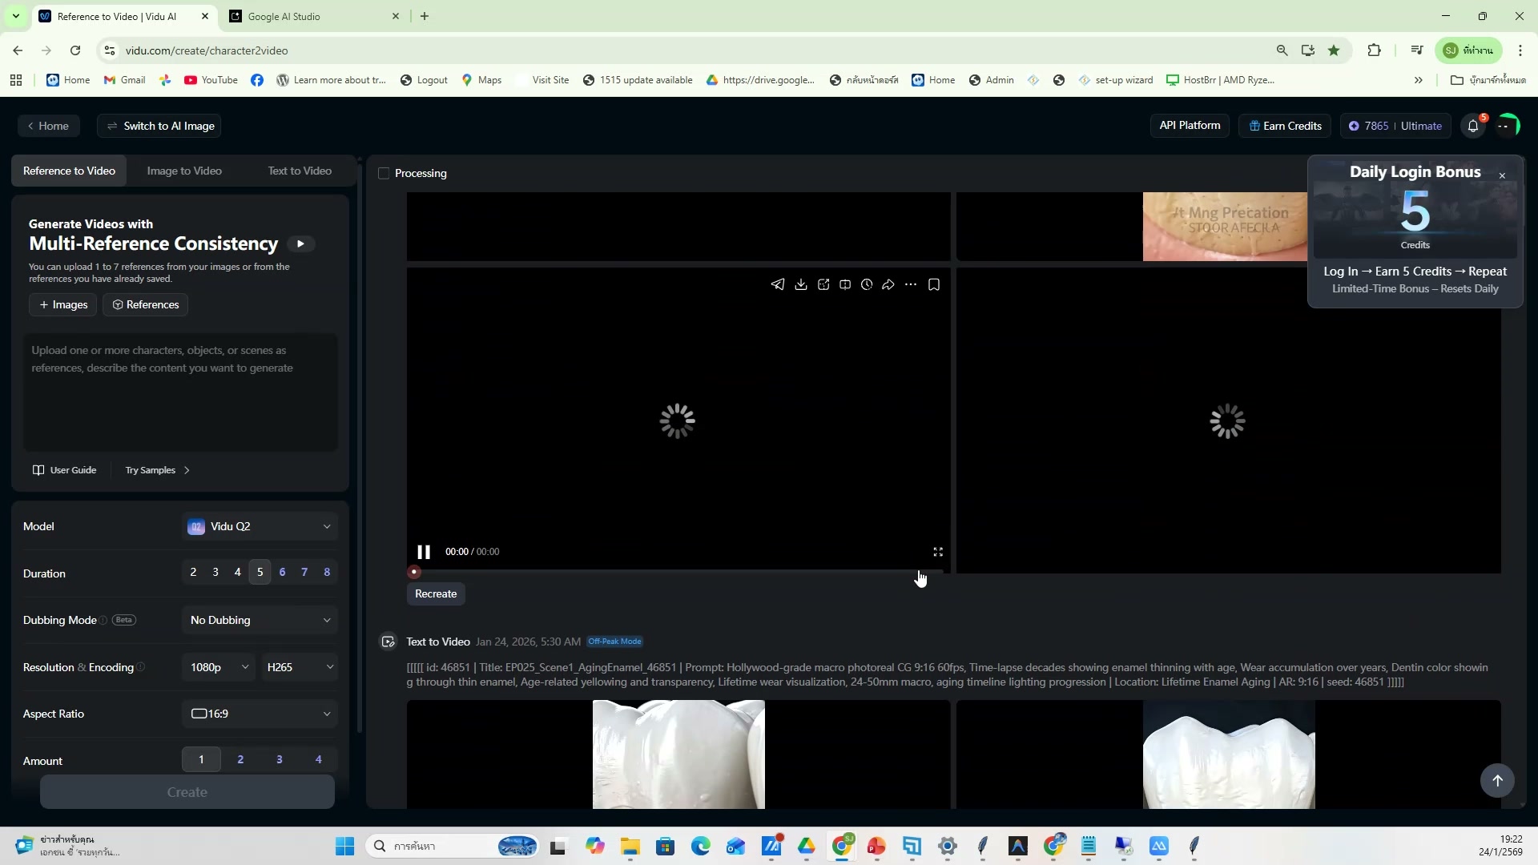Open the Dubbing Mode dropdown
1538x865 pixels.
coord(259,619)
